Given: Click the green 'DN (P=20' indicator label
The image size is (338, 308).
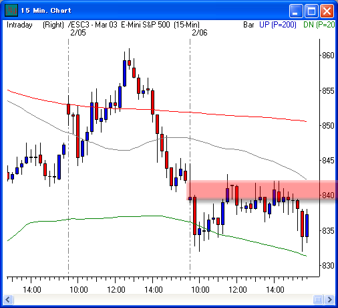Looking at the screenshot, I should (x=319, y=25).
